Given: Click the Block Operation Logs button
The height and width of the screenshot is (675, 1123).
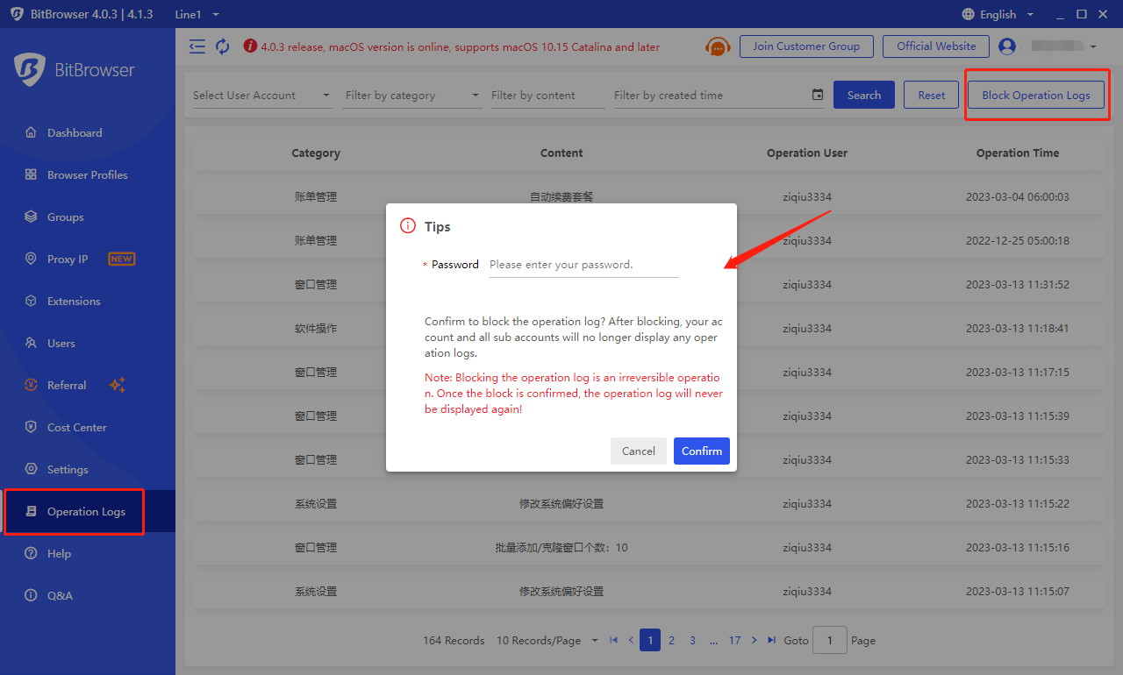Looking at the screenshot, I should pos(1036,95).
